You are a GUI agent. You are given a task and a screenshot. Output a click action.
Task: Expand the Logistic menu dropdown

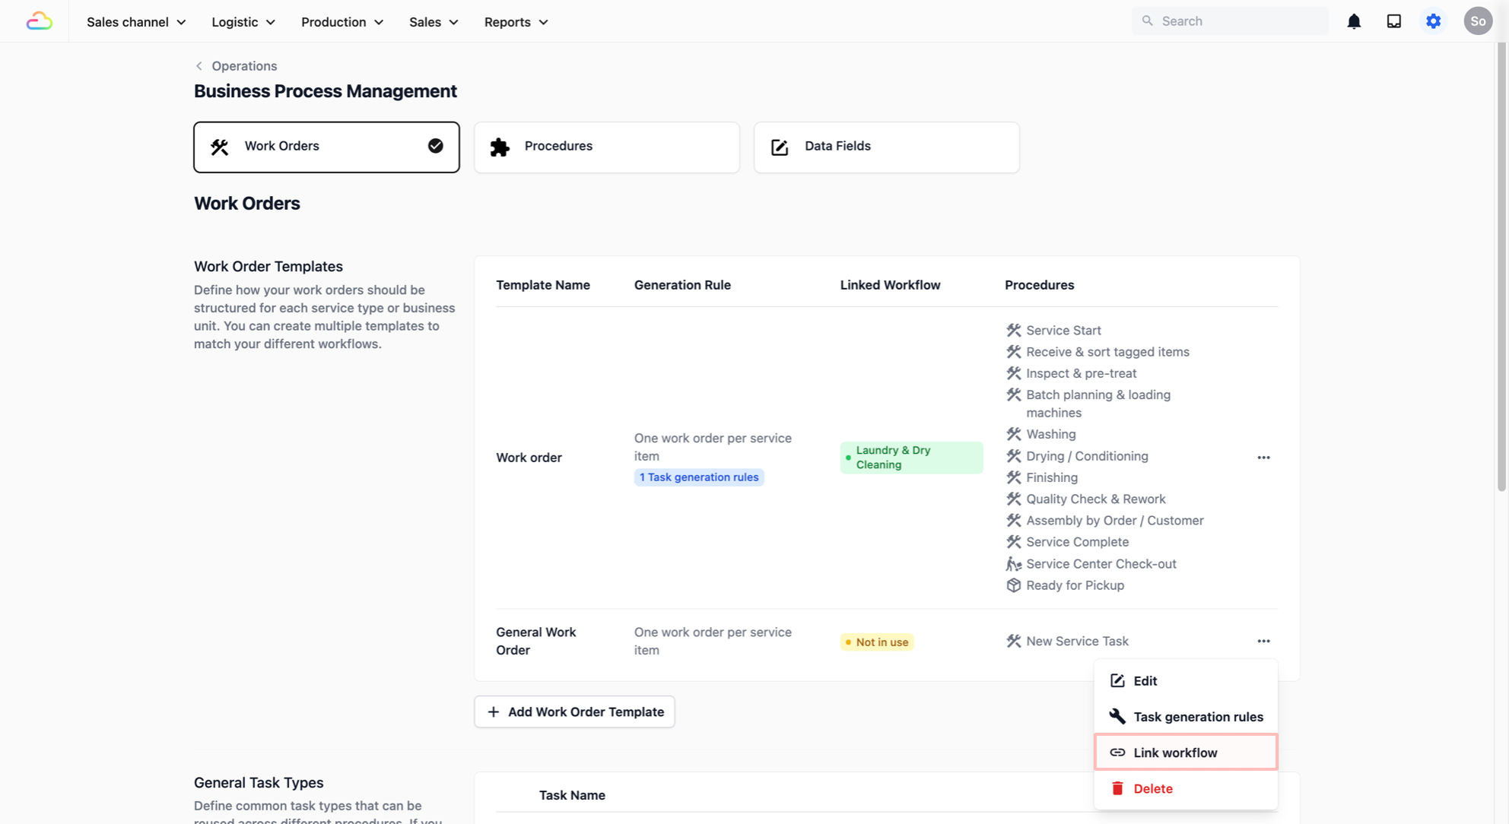tap(243, 22)
